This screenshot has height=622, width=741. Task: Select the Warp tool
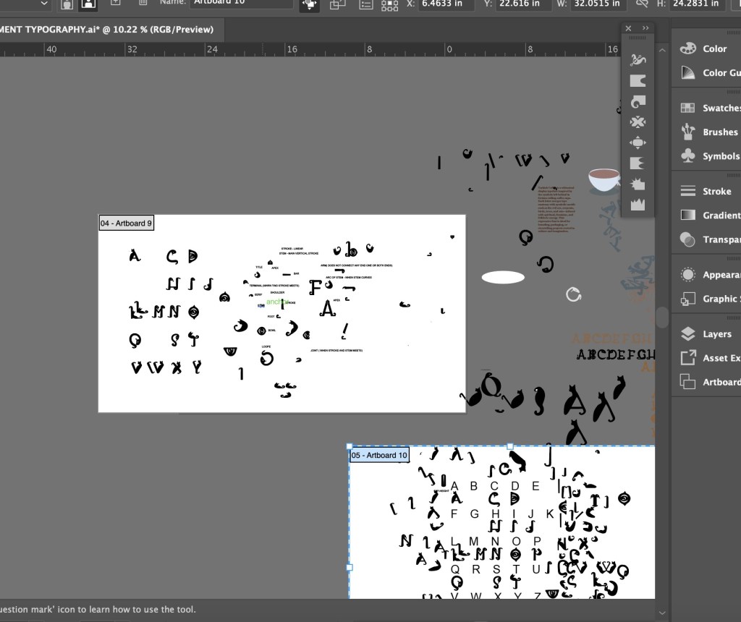[638, 80]
